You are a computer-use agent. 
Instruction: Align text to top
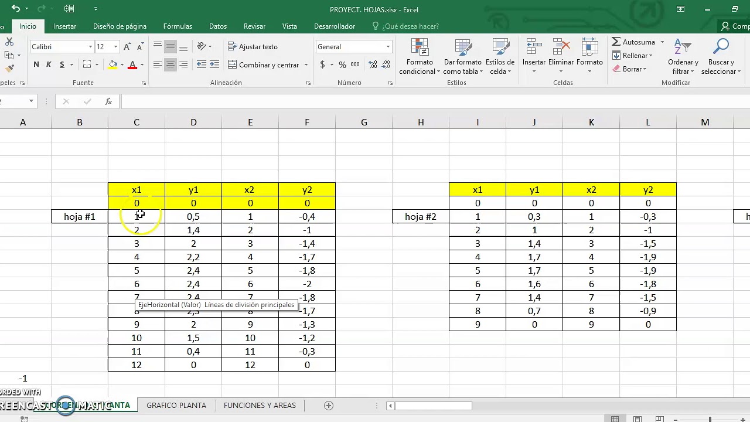(158, 46)
